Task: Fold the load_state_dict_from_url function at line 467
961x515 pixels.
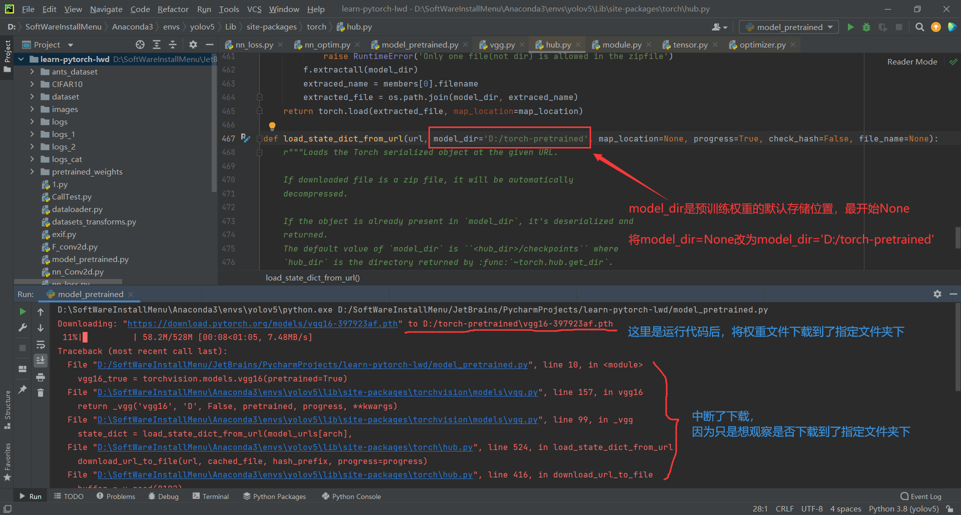Action: click(x=259, y=138)
